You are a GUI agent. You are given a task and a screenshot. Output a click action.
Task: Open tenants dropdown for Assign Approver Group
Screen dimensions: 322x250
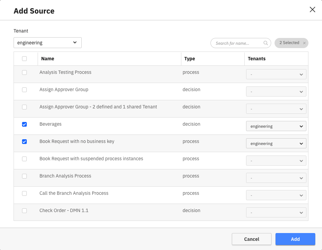click(276, 92)
